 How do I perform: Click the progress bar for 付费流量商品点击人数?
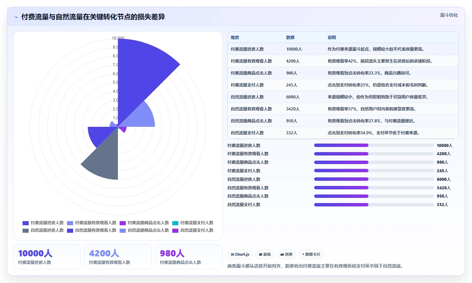[x=374, y=162]
